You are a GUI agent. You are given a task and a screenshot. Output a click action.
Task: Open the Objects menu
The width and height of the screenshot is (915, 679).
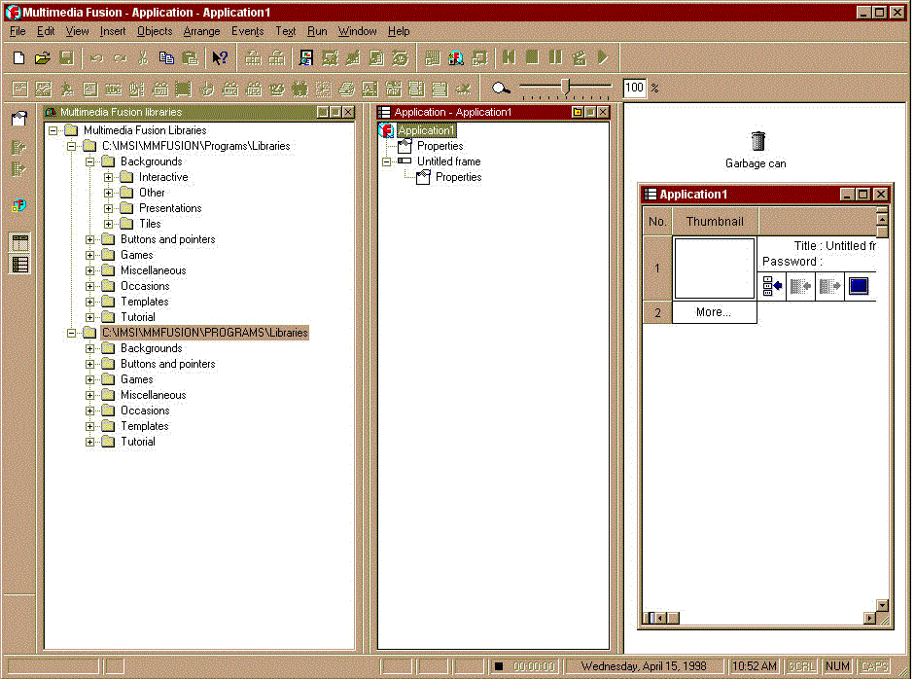pyautogui.click(x=154, y=31)
